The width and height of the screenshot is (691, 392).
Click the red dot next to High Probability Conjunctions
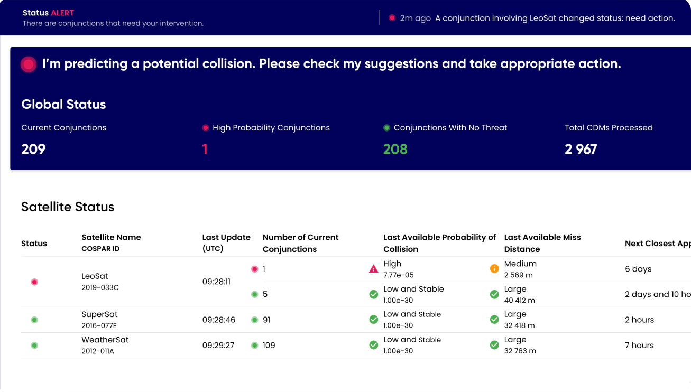[x=206, y=128]
